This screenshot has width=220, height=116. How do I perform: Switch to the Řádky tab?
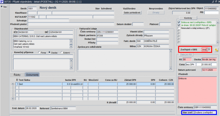(x=17, y=75)
